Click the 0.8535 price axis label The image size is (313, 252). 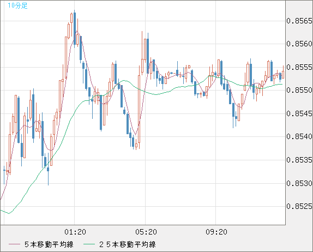[x=299, y=160]
